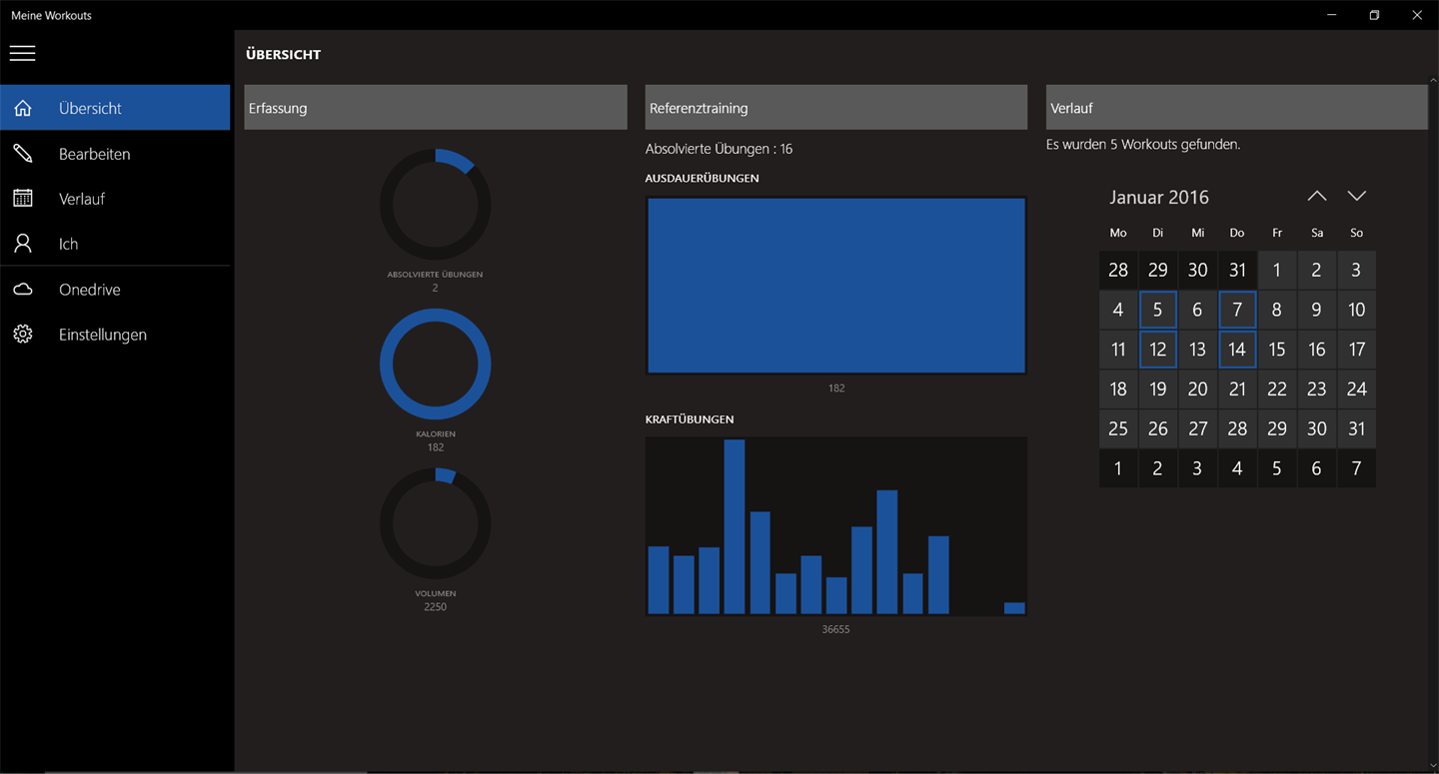The height and width of the screenshot is (774, 1439).
Task: Go to next month in calendar
Action: 1356,197
